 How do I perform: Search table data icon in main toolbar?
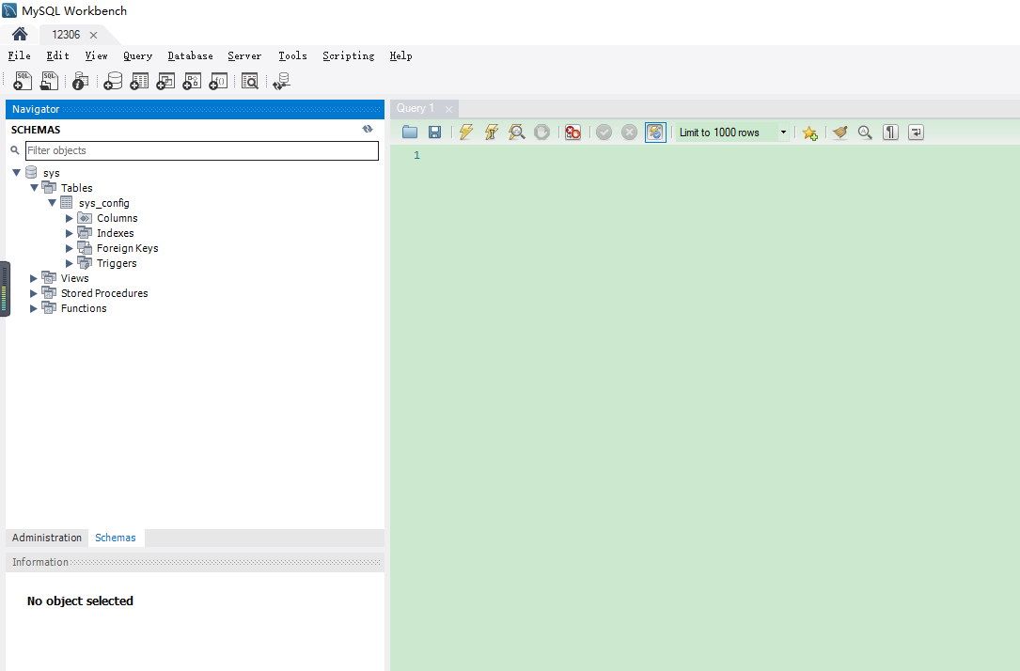[x=250, y=81]
